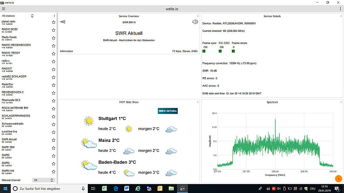Open MOT Slide Show panel menu

[x=198, y=102]
